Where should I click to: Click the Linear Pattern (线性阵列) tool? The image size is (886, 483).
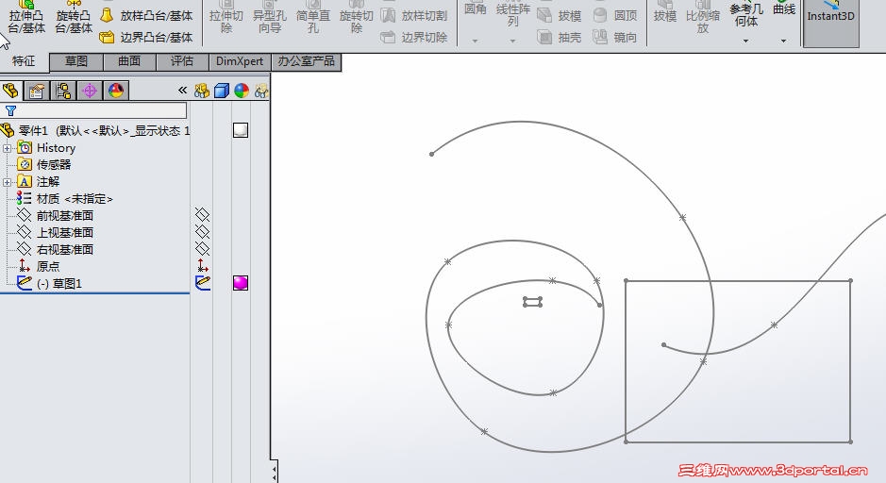coord(513,14)
